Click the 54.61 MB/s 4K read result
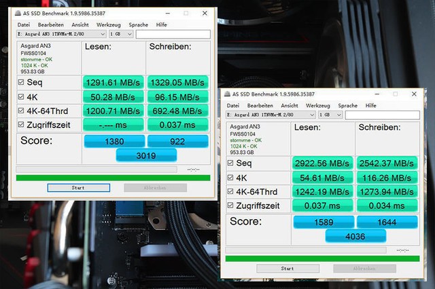The image size is (435, 289). [322, 178]
